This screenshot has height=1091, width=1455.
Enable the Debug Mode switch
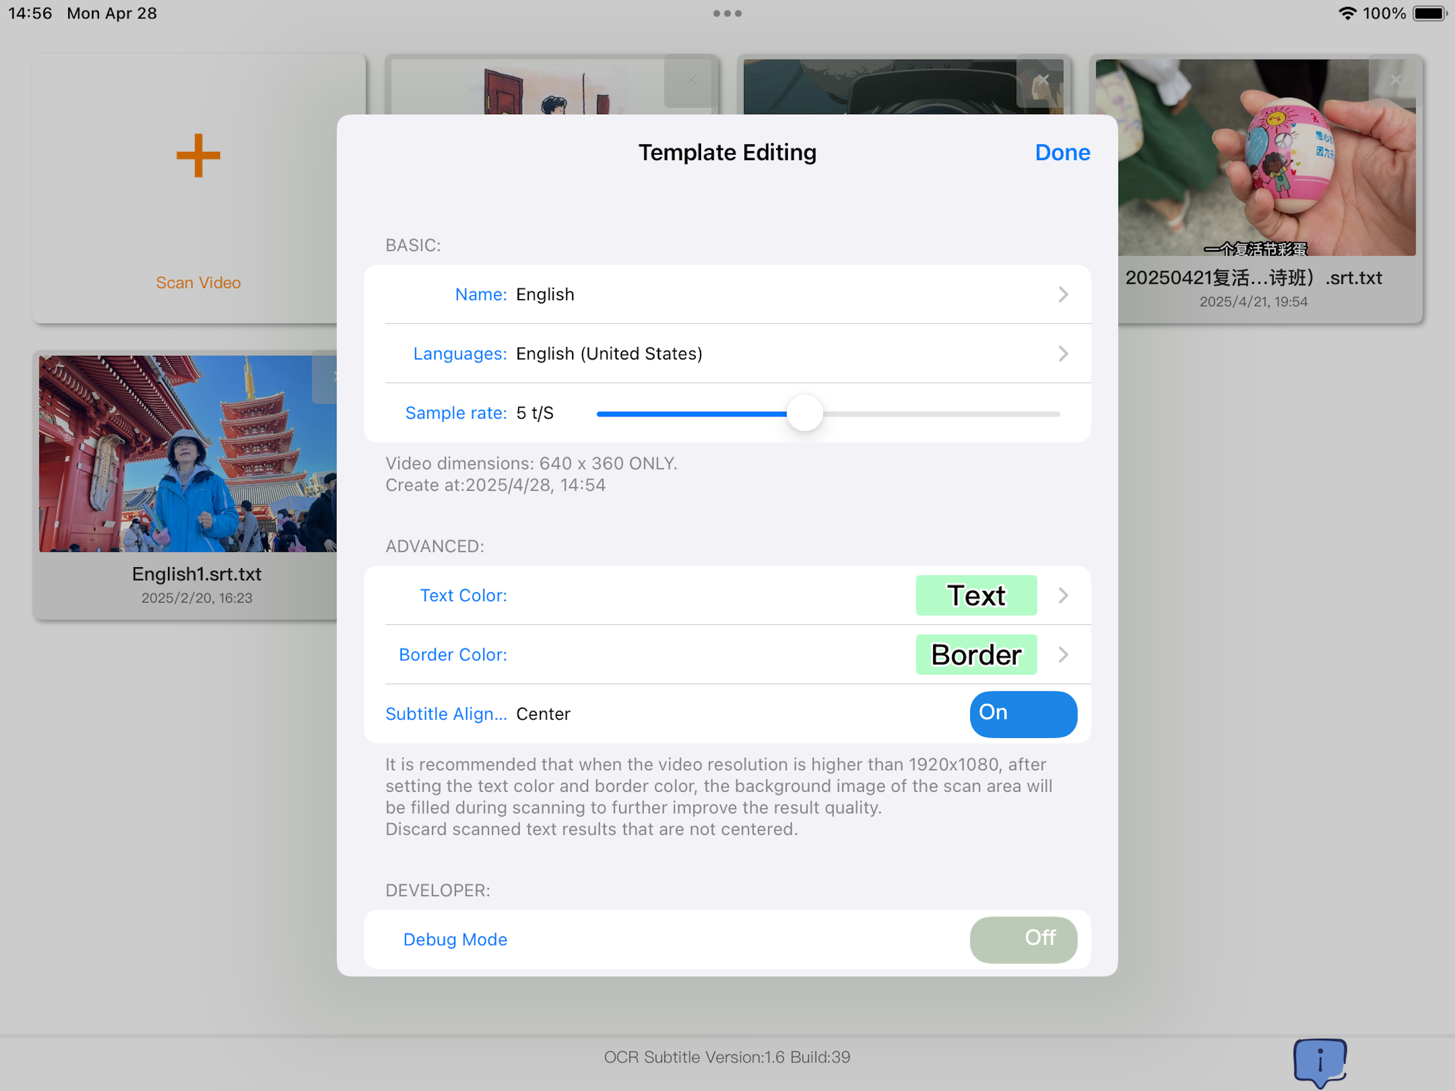1023,939
